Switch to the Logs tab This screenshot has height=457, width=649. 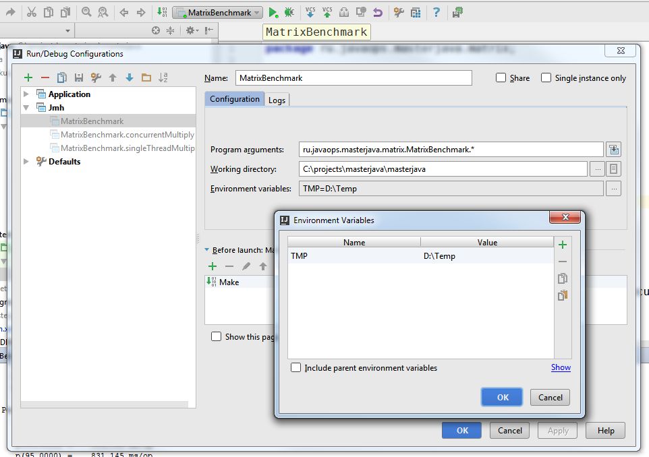(x=277, y=100)
